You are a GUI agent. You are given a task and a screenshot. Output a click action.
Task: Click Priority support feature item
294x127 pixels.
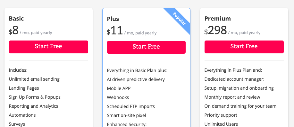pos(221,115)
